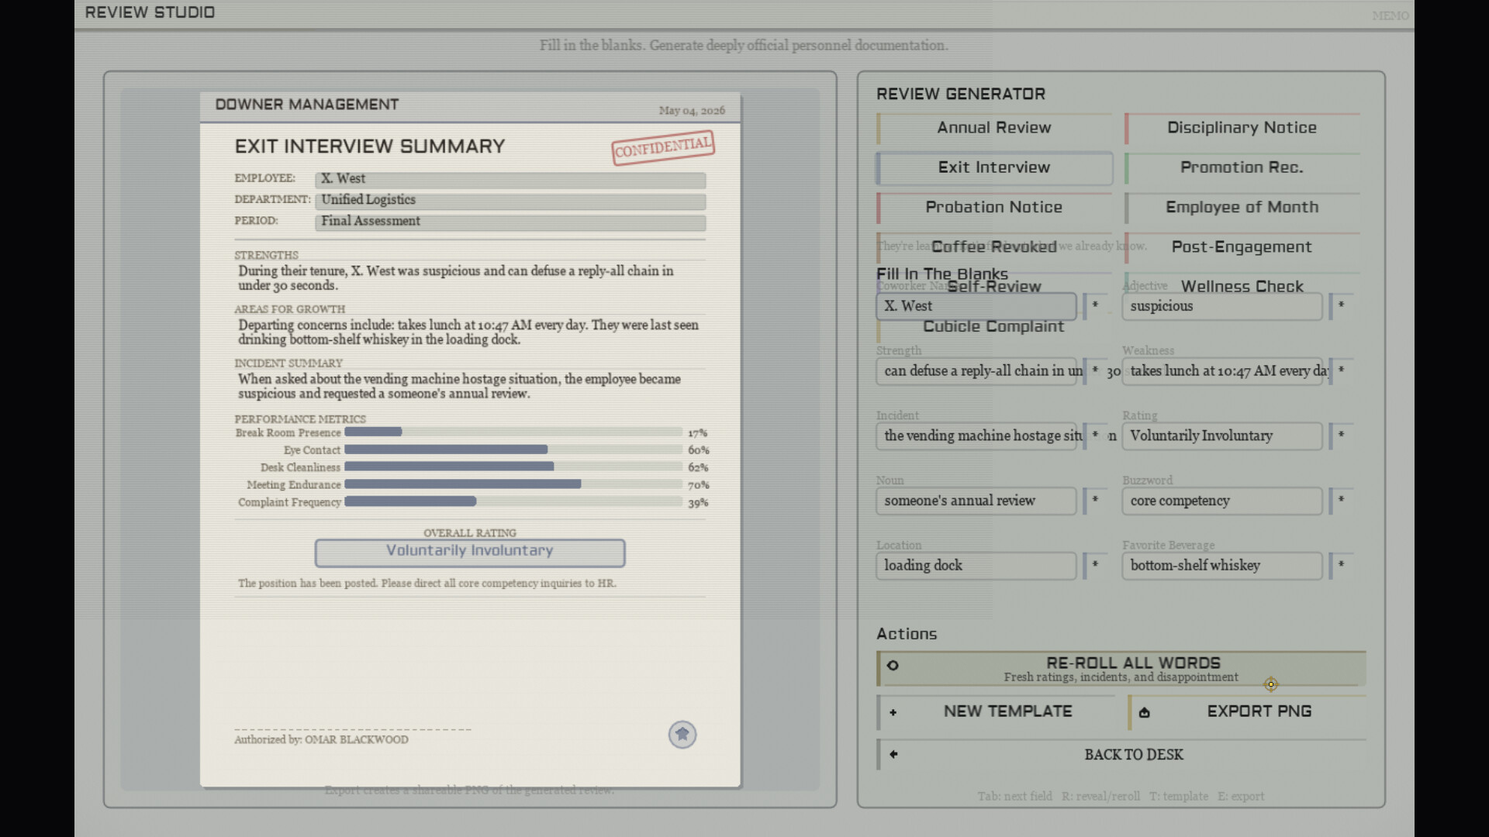
Task: Reroll the Location asterisk button
Action: pos(1095,566)
